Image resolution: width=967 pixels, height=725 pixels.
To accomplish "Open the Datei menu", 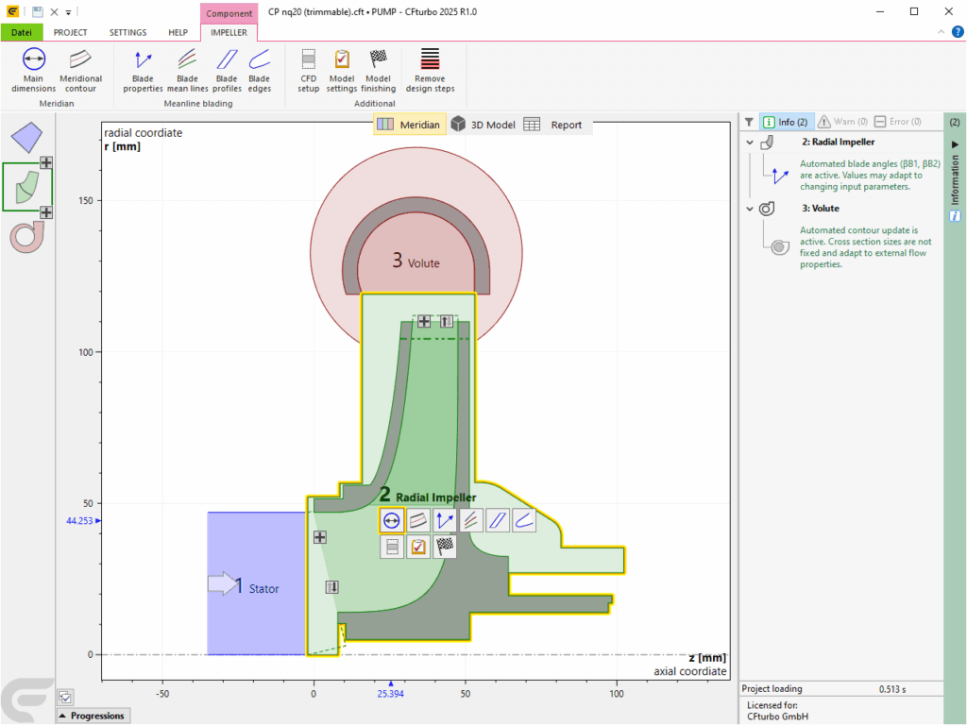I will tap(22, 33).
